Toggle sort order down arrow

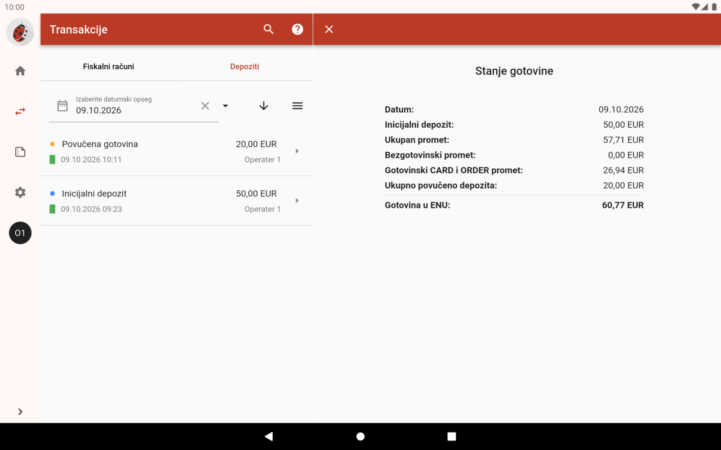(264, 106)
